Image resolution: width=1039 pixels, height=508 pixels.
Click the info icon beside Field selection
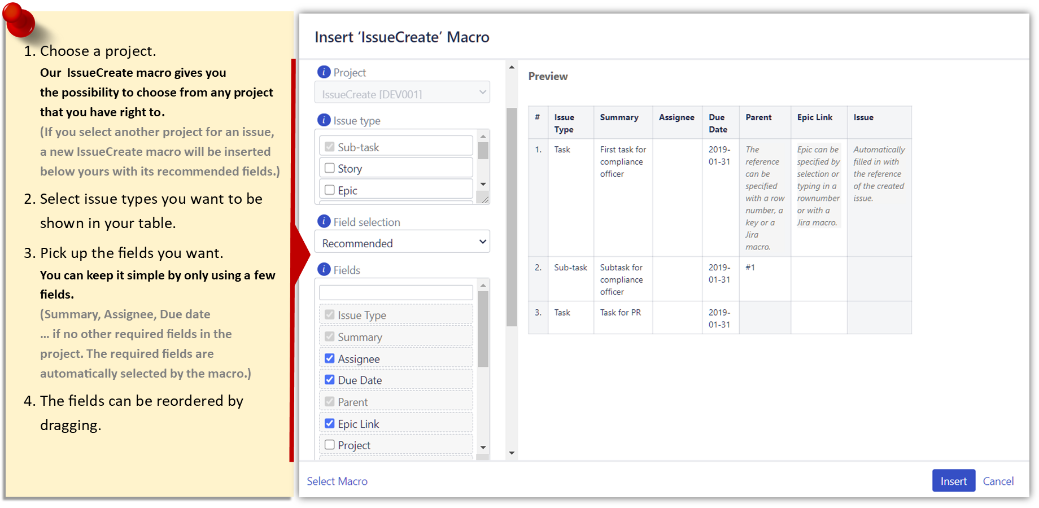(x=324, y=221)
